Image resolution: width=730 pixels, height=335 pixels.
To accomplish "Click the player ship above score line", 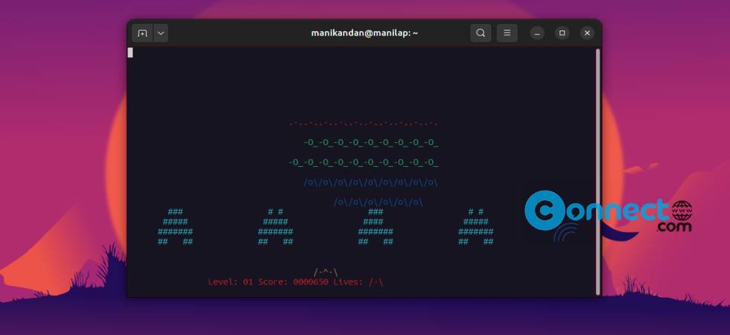I will coord(326,272).
